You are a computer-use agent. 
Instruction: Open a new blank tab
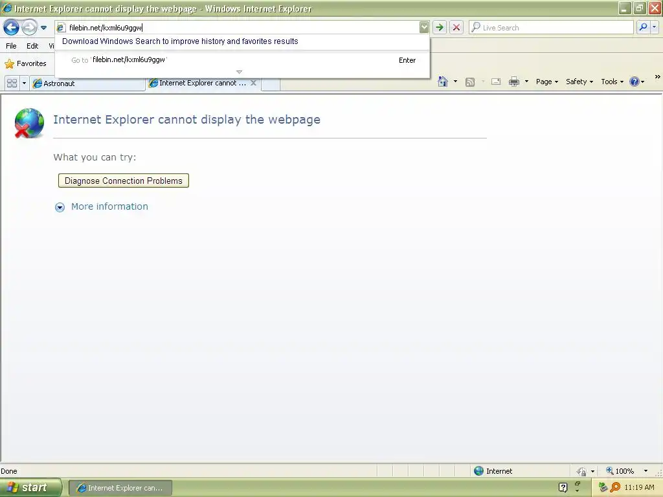pos(271,84)
